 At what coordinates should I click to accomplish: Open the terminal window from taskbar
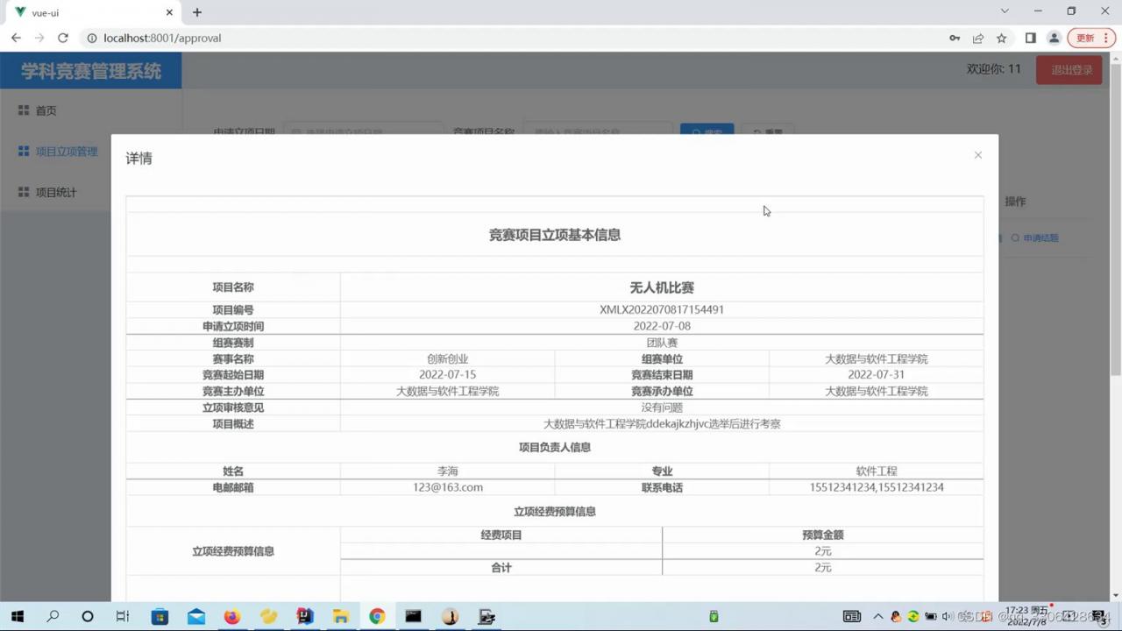point(413,616)
